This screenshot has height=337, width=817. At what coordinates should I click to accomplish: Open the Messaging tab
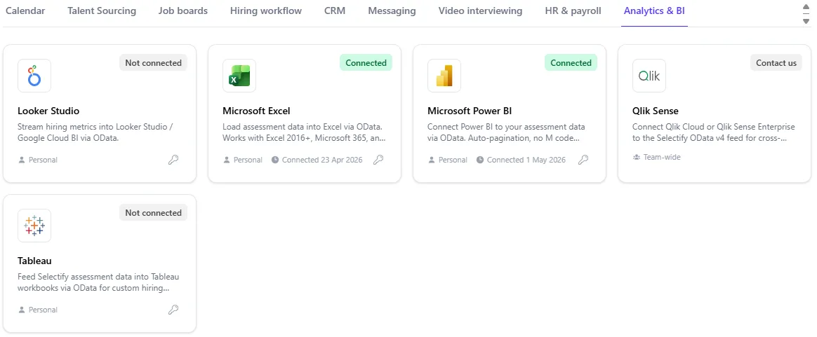pos(392,11)
